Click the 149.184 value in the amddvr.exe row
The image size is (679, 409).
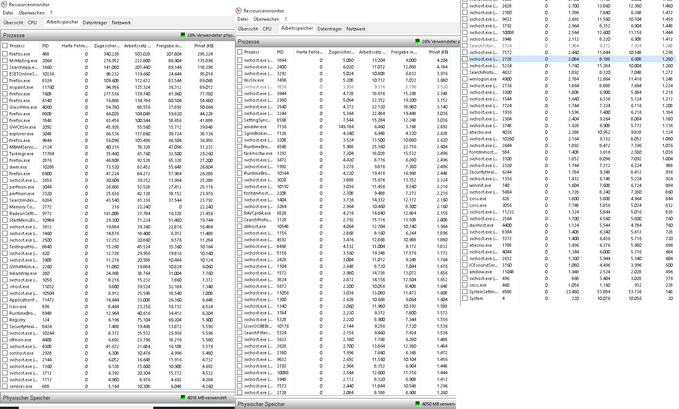(346, 127)
